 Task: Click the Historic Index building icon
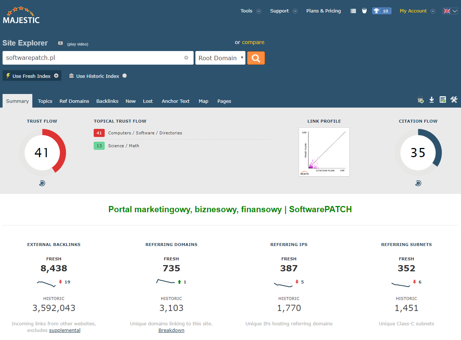point(72,76)
